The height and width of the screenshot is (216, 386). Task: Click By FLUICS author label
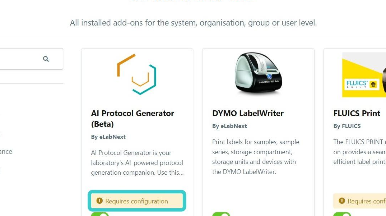pos(347,126)
